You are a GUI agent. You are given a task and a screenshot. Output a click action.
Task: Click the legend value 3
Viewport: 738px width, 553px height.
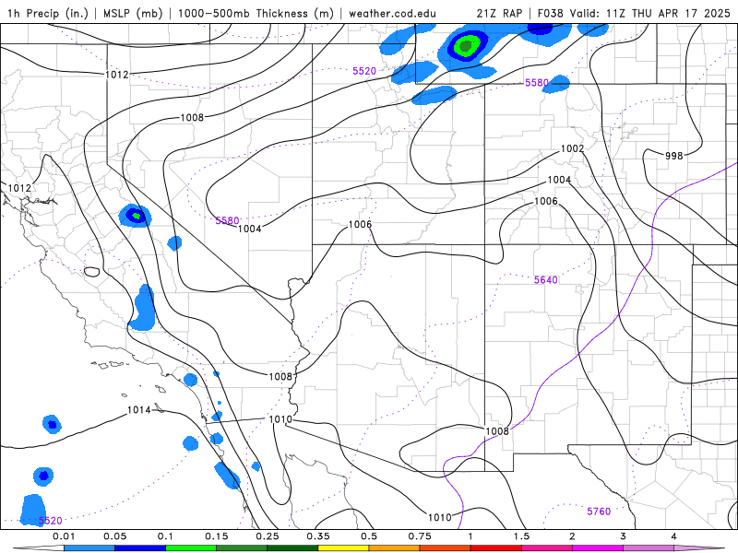point(624,536)
